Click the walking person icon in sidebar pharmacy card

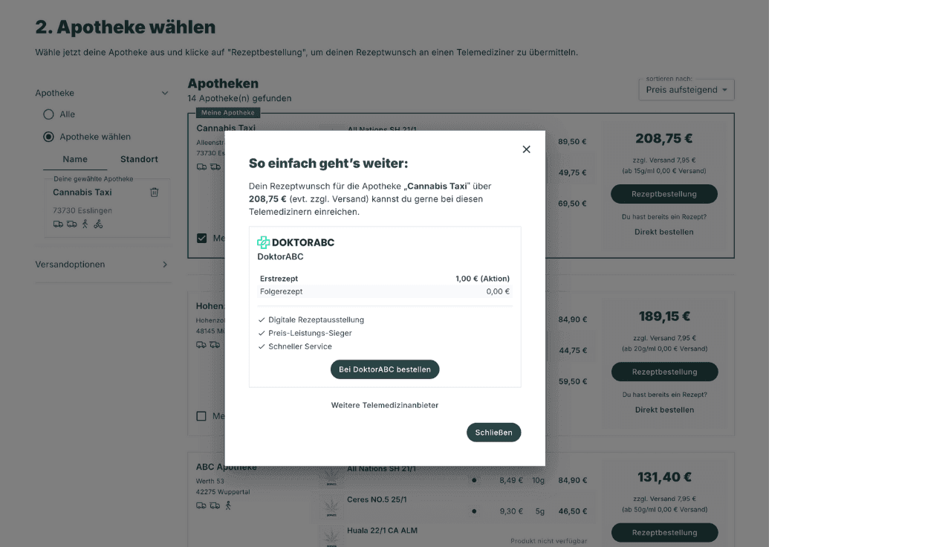click(85, 224)
